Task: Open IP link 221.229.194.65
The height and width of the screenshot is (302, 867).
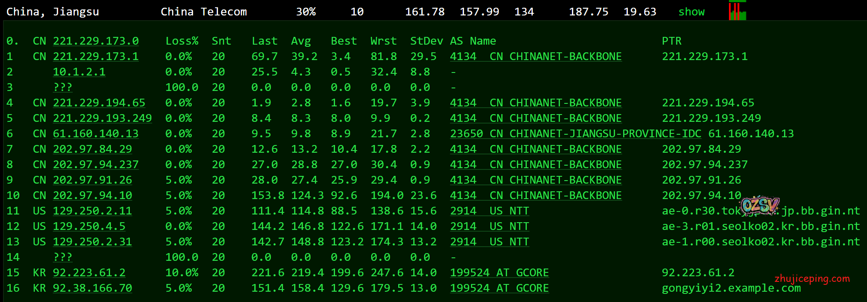Action: tap(99, 103)
